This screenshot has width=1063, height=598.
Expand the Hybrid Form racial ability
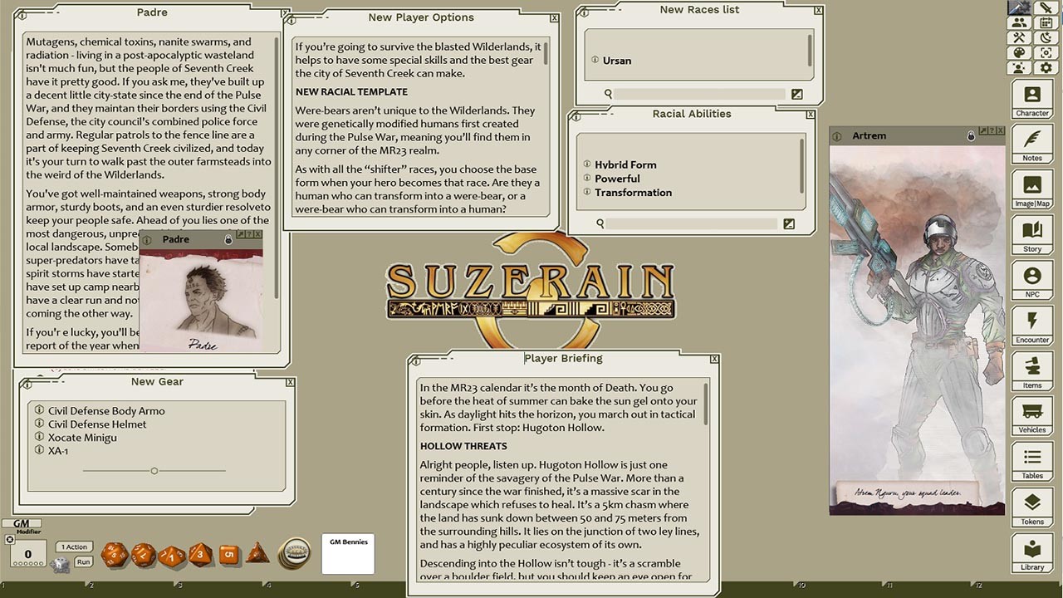coord(587,164)
